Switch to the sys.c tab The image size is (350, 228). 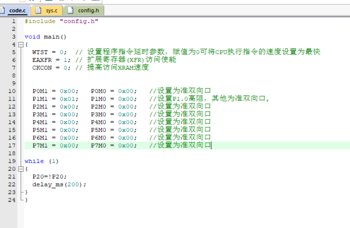[x=47, y=10]
